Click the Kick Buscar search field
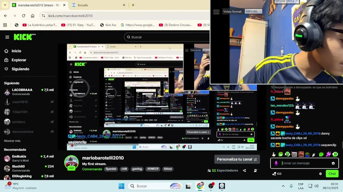This screenshot has height=192, width=343. (167, 37)
